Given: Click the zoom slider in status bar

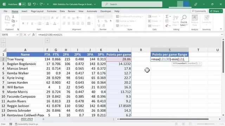Looking at the screenshot, I should [x=206, y=124].
